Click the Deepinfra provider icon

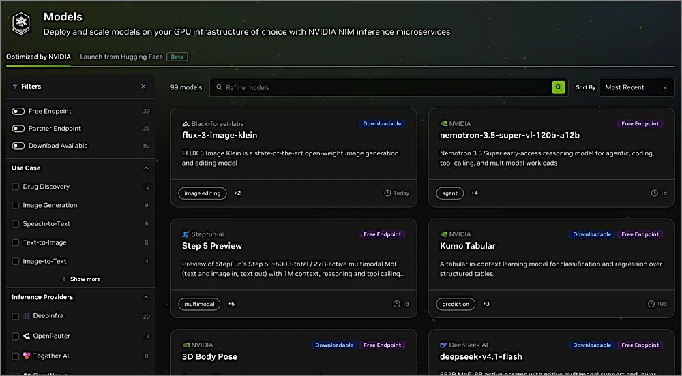27,316
